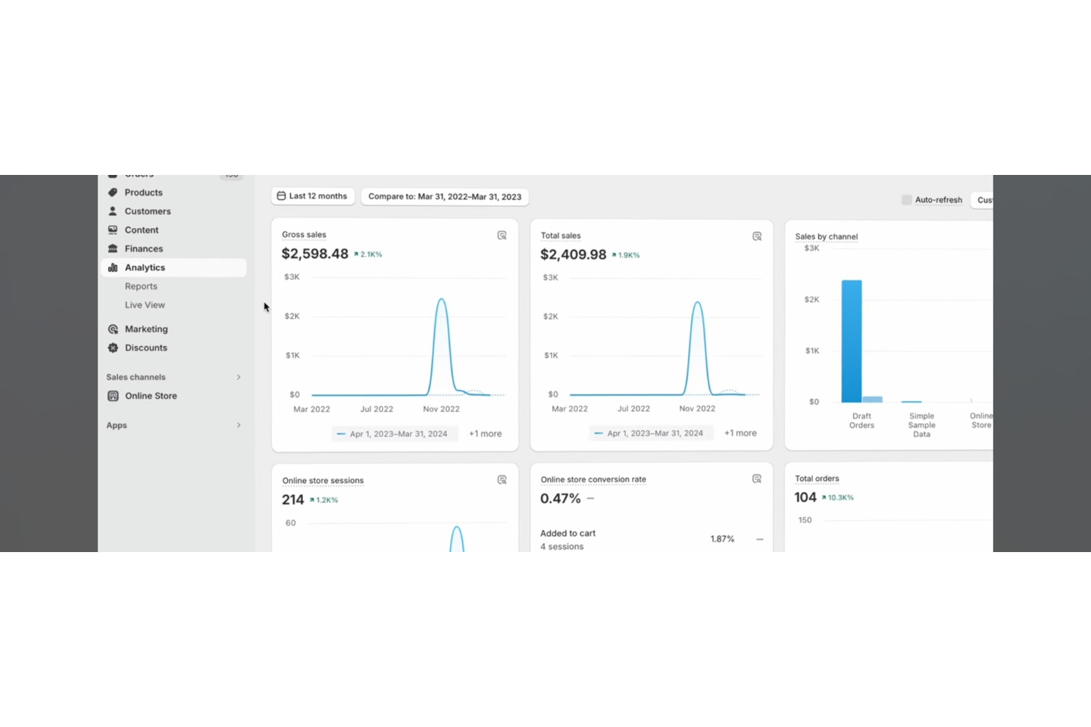This screenshot has height=727, width=1091.
Task: Open the Compare to date range picker
Action: 445,197
